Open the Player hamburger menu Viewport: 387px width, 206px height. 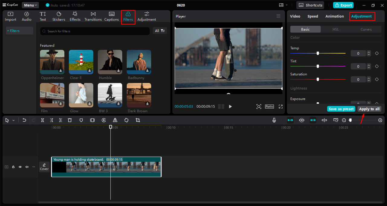278,16
